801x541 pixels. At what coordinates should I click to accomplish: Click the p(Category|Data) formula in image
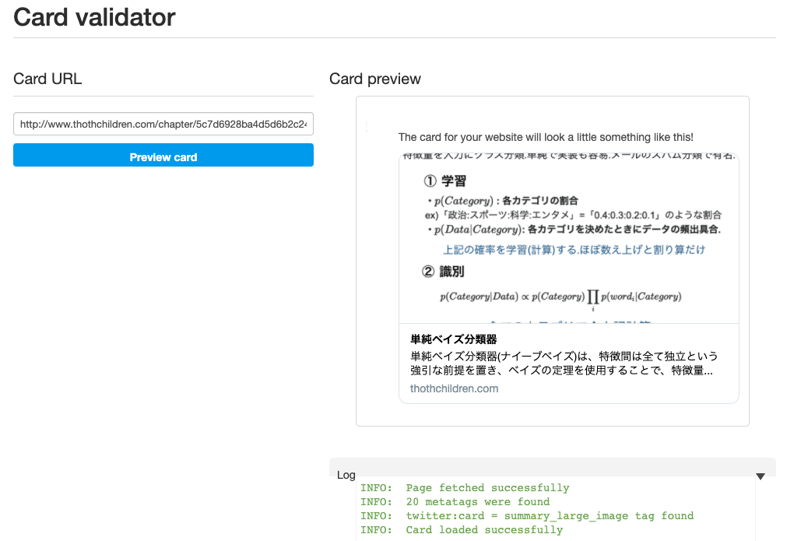tap(560, 297)
